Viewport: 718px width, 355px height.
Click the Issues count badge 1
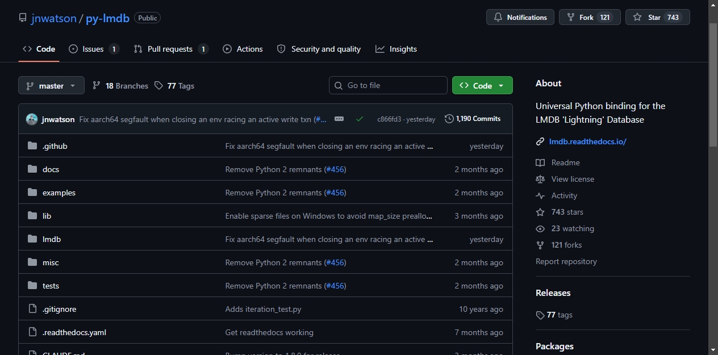tap(114, 49)
